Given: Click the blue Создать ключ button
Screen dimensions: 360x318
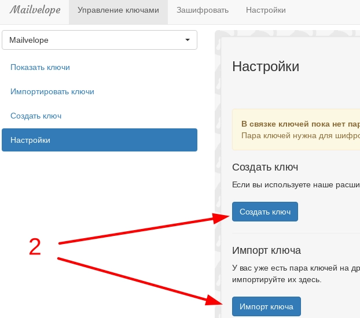Looking at the screenshot, I should pyautogui.click(x=265, y=212).
